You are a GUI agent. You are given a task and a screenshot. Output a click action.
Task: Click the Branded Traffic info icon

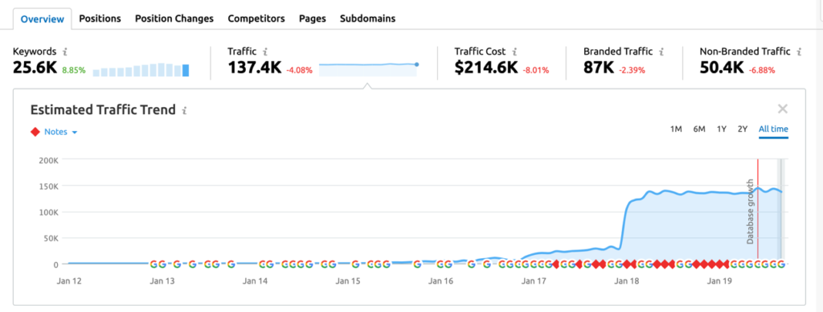pos(662,51)
